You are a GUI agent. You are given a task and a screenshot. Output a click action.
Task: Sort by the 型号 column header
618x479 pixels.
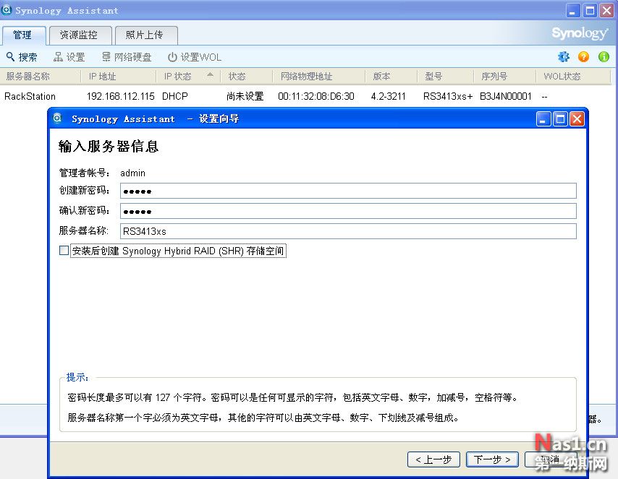tap(445, 77)
